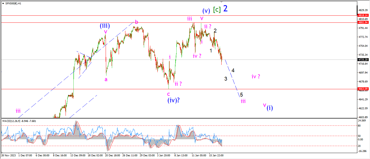Click the blue (iii) wave label
This screenshot has width=370, height=159.
pos(105,26)
